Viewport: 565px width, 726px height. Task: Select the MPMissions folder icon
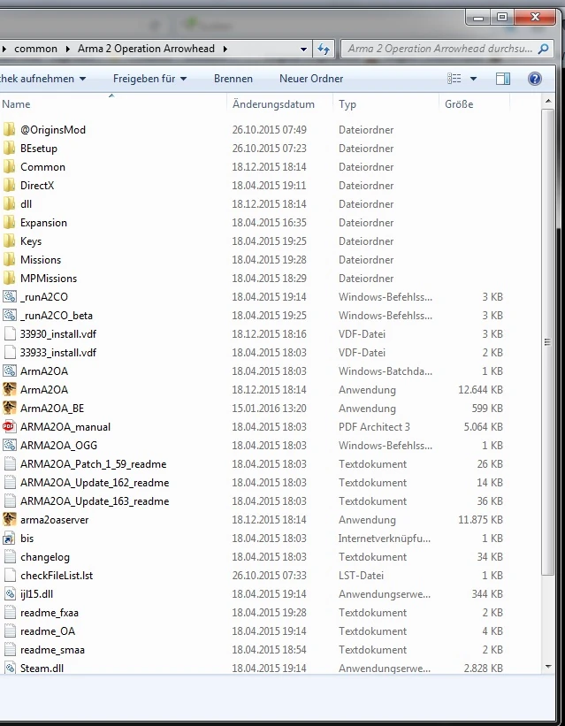tap(9, 278)
